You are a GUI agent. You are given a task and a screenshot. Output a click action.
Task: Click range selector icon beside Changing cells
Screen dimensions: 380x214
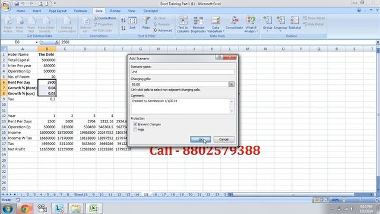click(x=231, y=84)
